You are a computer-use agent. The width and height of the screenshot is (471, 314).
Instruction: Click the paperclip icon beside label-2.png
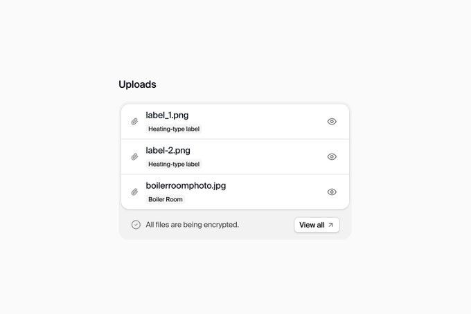tap(134, 157)
